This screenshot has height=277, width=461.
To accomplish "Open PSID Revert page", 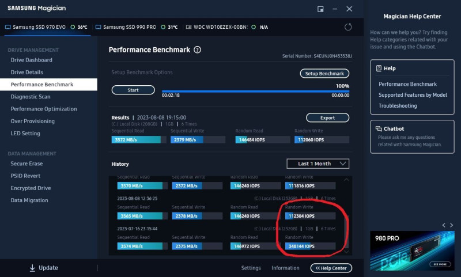I will (25, 176).
